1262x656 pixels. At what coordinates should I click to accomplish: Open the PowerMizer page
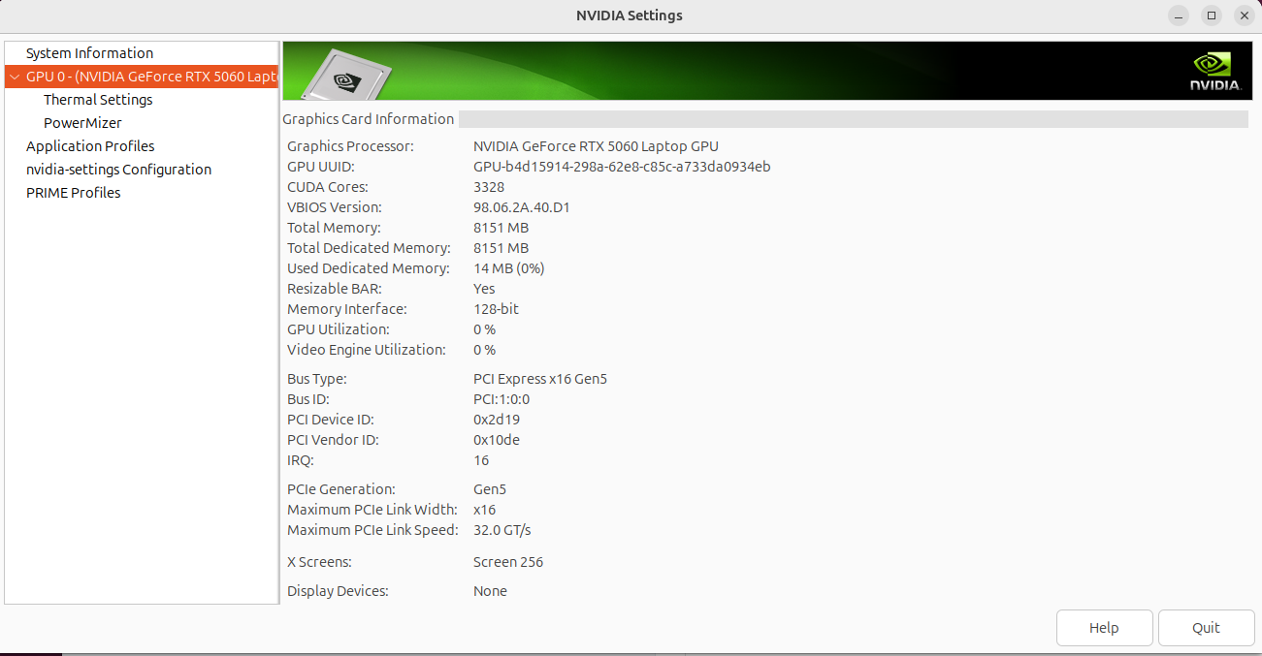tap(82, 123)
